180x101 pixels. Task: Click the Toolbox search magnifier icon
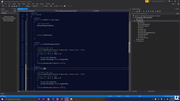tap(14, 11)
